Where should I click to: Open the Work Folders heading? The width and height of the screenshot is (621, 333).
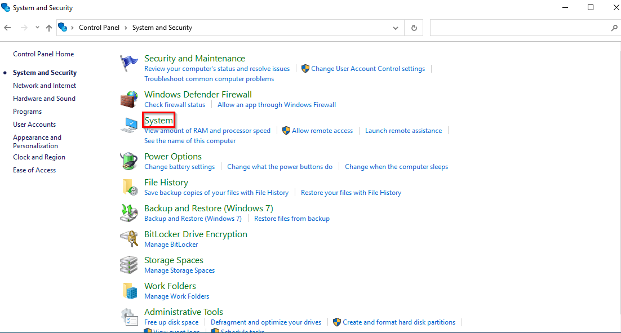tap(170, 286)
